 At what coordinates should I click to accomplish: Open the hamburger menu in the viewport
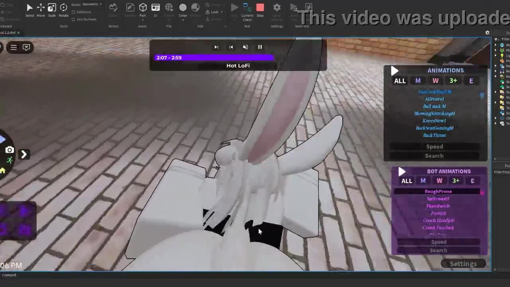[14, 47]
